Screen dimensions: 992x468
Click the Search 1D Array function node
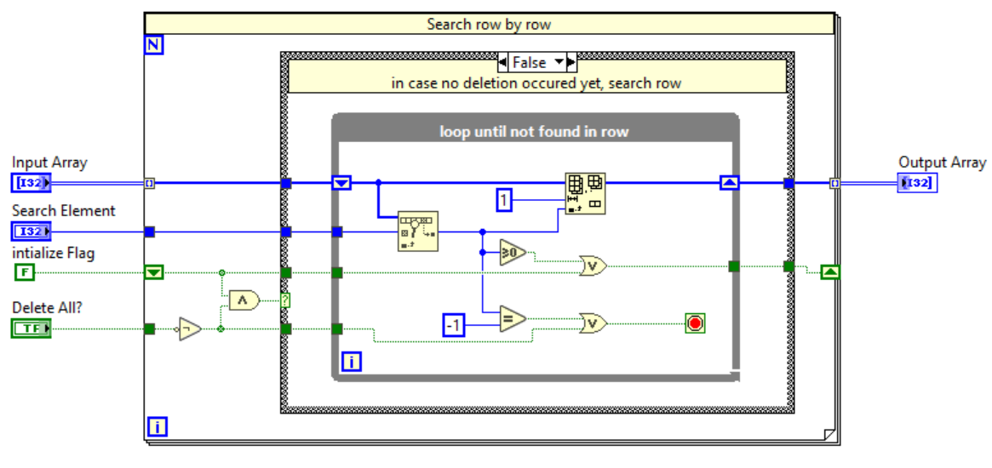click(x=418, y=231)
